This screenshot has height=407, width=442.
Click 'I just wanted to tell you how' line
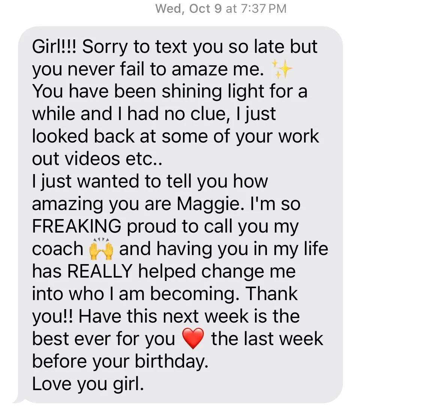pyautogui.click(x=150, y=181)
